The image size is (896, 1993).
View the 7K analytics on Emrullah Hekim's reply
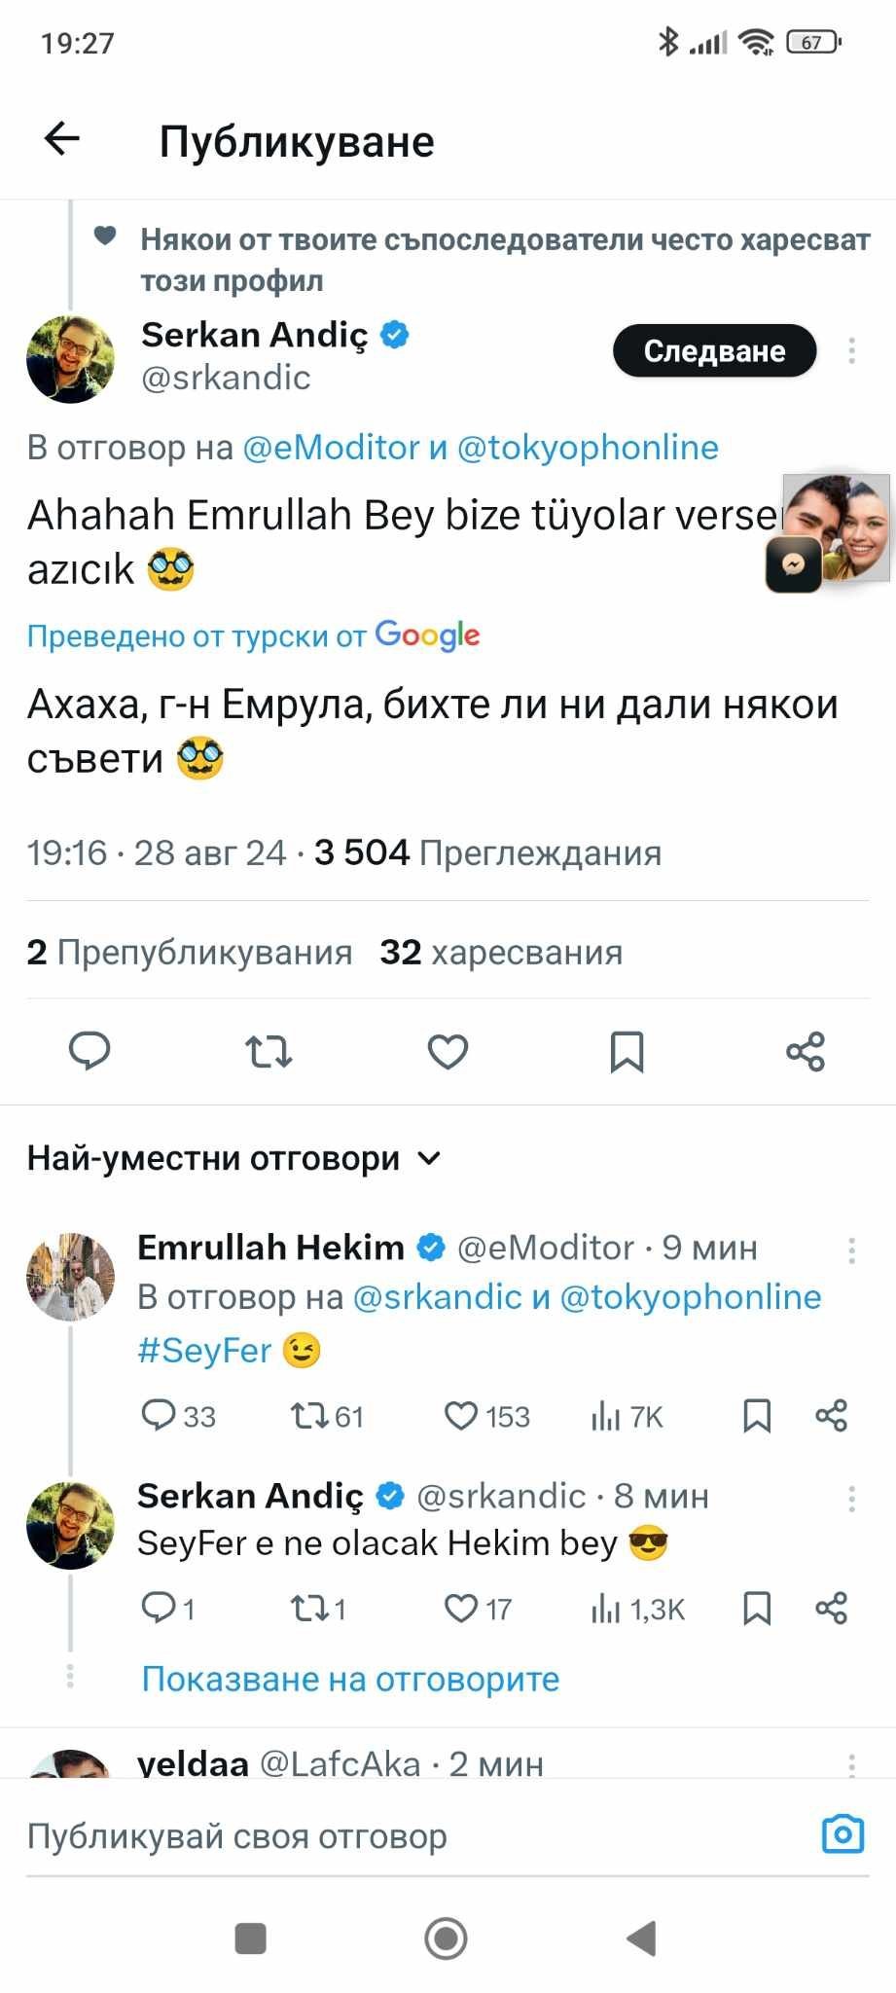(x=607, y=1416)
